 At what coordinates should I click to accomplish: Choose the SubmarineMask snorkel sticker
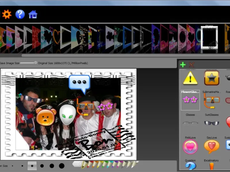pyautogui.click(x=212, y=100)
